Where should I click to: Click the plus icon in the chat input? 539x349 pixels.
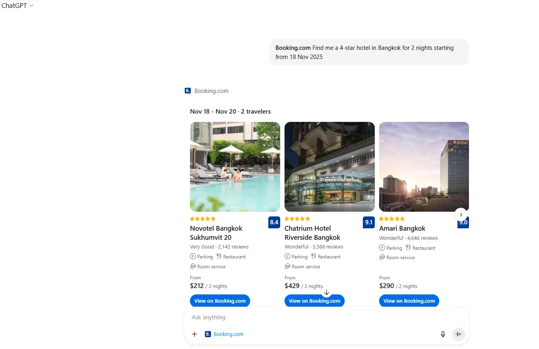point(194,334)
